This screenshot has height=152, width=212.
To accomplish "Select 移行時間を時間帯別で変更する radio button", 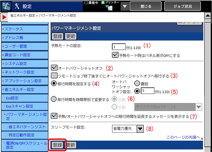I will click(x=54, y=99).
